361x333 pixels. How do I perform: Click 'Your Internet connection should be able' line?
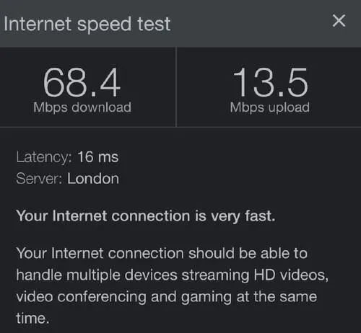(162, 253)
